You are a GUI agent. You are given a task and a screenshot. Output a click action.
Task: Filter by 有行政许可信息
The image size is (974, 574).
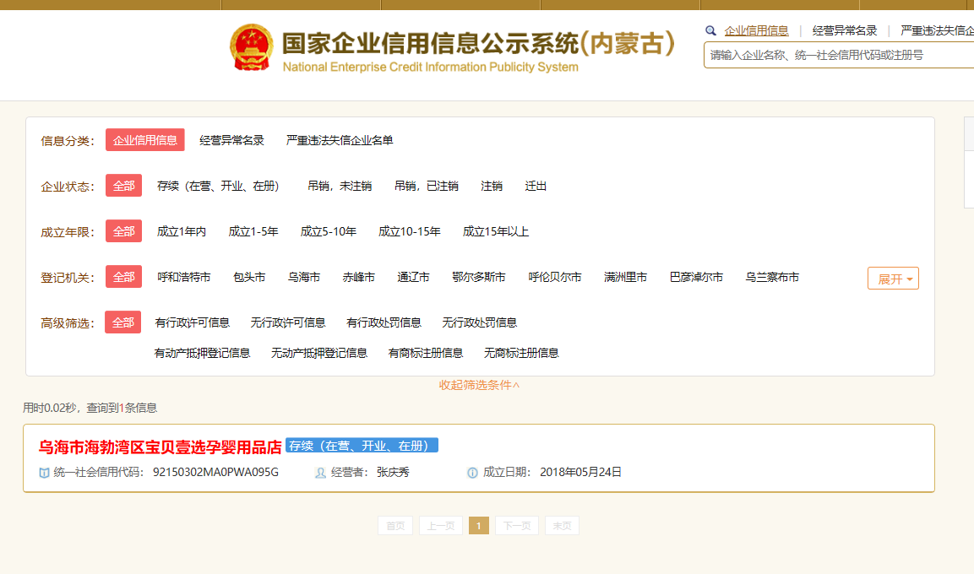(x=192, y=322)
